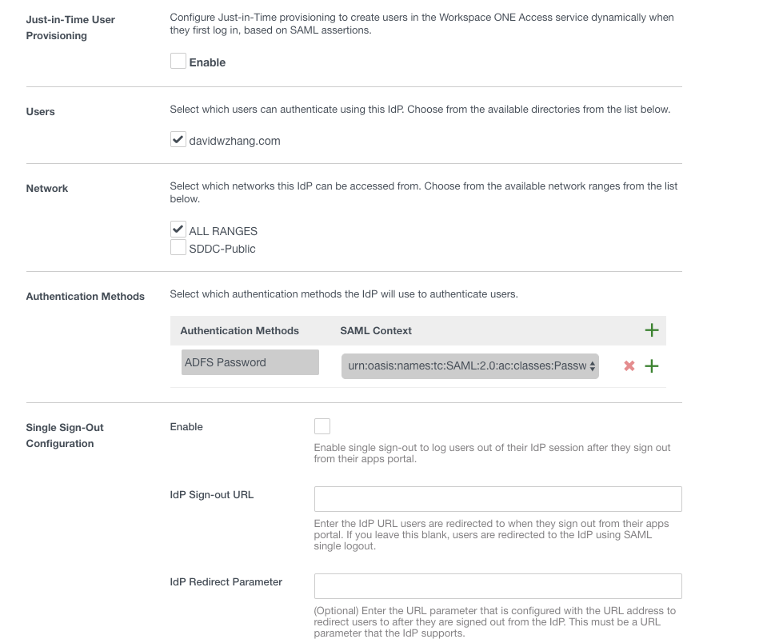Click plus icon in authentication table header
Image resolution: width=759 pixels, height=639 pixels.
tap(652, 329)
